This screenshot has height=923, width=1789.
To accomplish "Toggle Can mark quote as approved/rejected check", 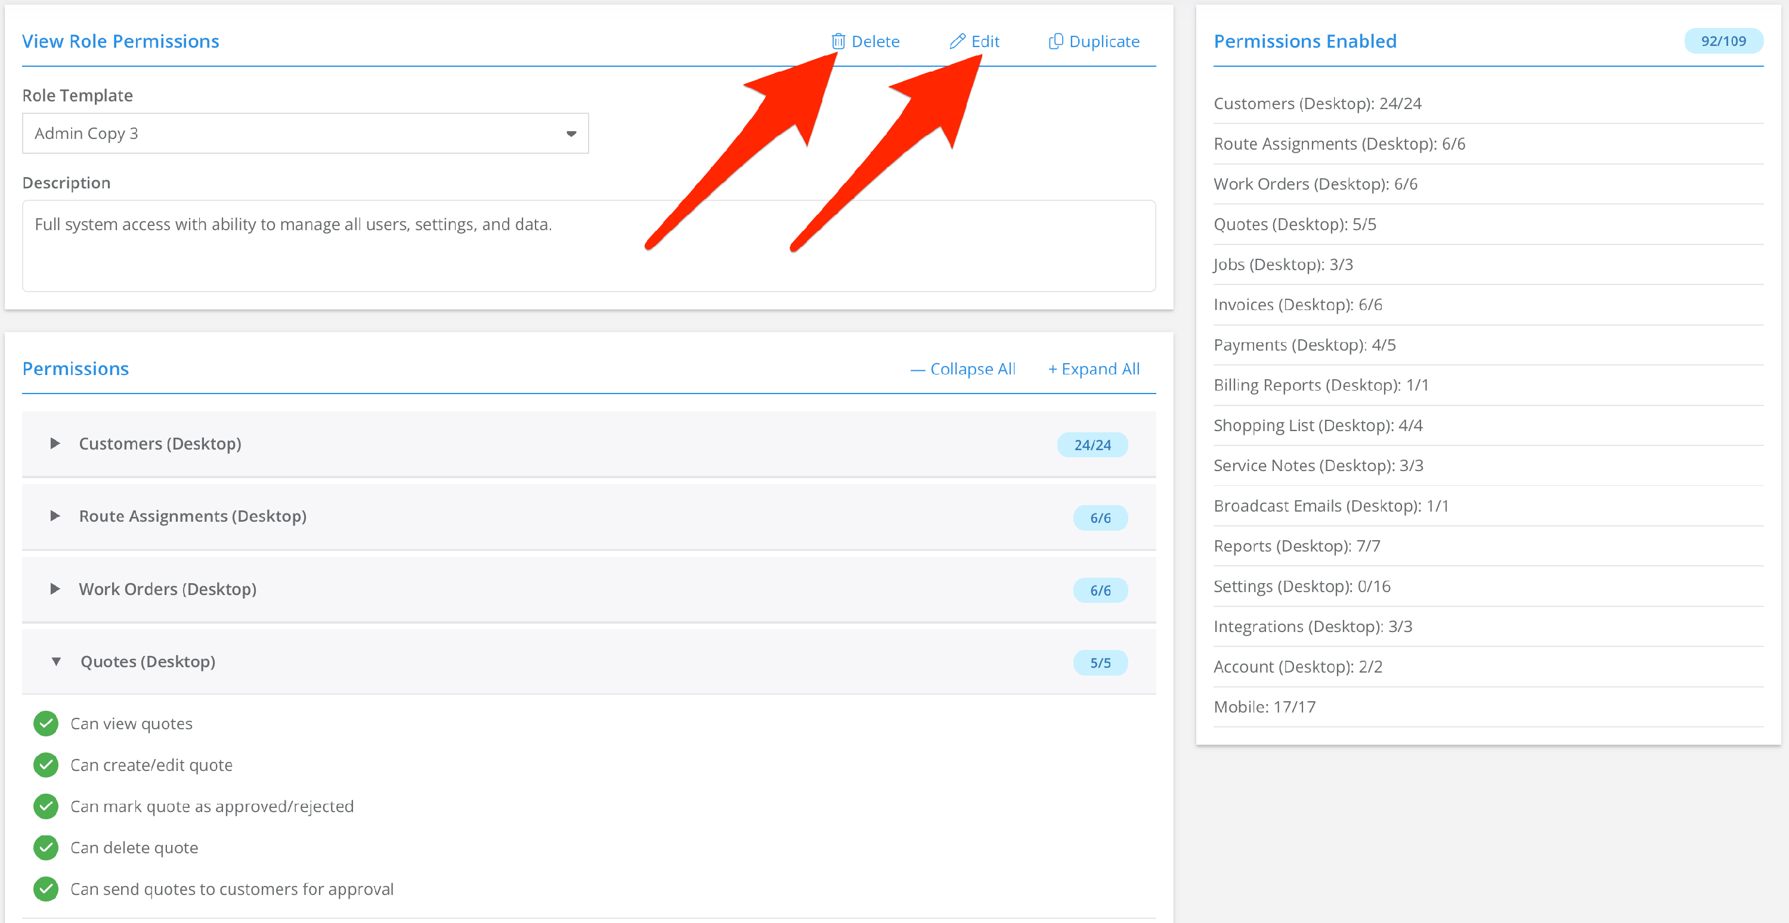I will click(46, 806).
